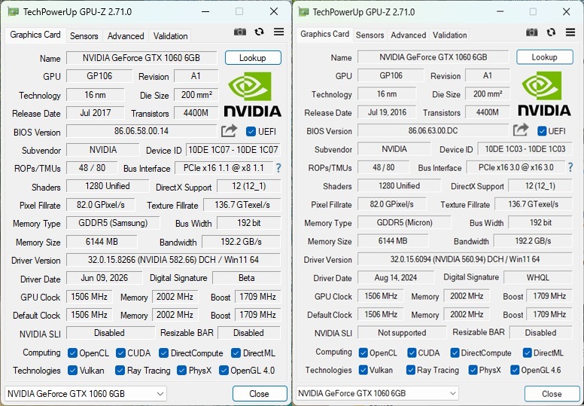
Task: Toggle Vulkan checkbox in right window
Action: coord(363,370)
